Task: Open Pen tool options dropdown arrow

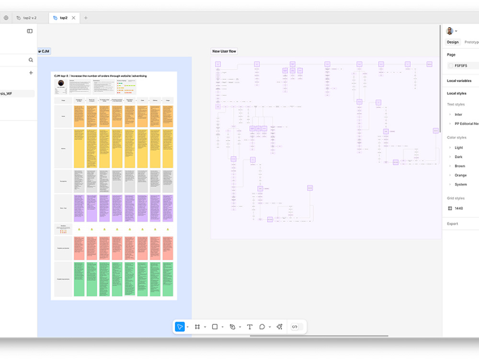Action: tap(240, 327)
